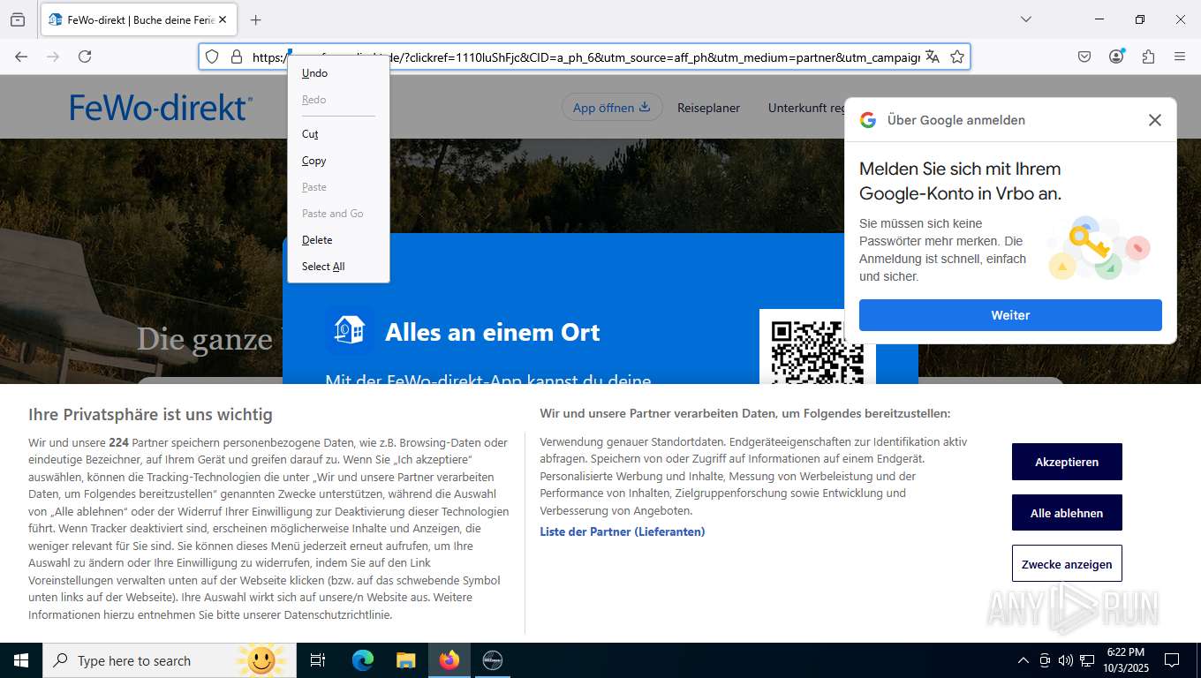Screen dimensions: 1201x678
Task: Open the list all tabs chevron
Action: (1025, 19)
